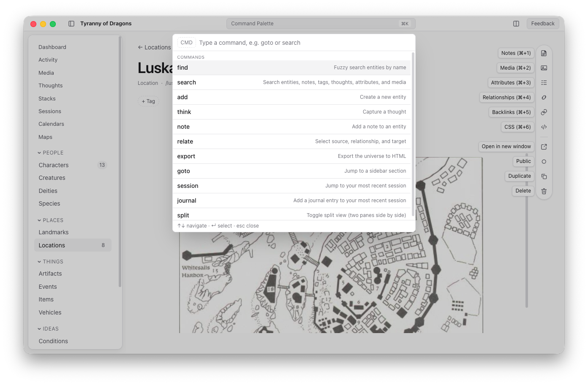Click the Notes (⌘+1) label
Screen dimensions: 588x385
point(516,53)
